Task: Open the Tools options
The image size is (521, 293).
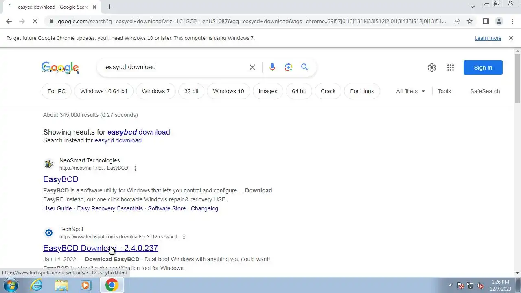Action: point(444,91)
